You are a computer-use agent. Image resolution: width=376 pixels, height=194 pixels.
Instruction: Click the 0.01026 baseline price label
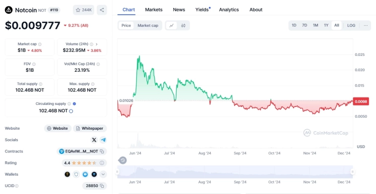pyautogui.click(x=126, y=100)
